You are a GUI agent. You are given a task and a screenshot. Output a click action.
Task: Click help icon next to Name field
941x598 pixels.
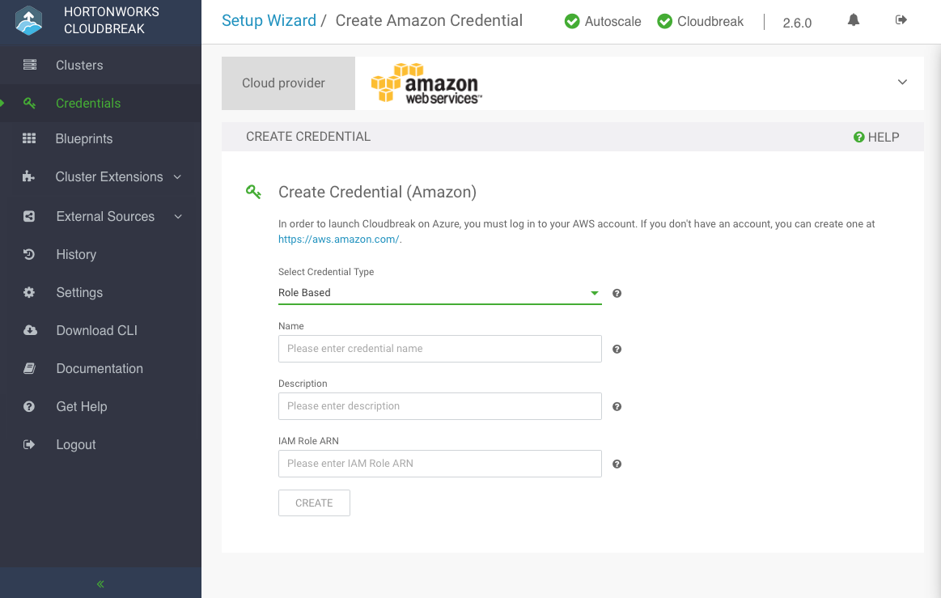[x=617, y=350]
